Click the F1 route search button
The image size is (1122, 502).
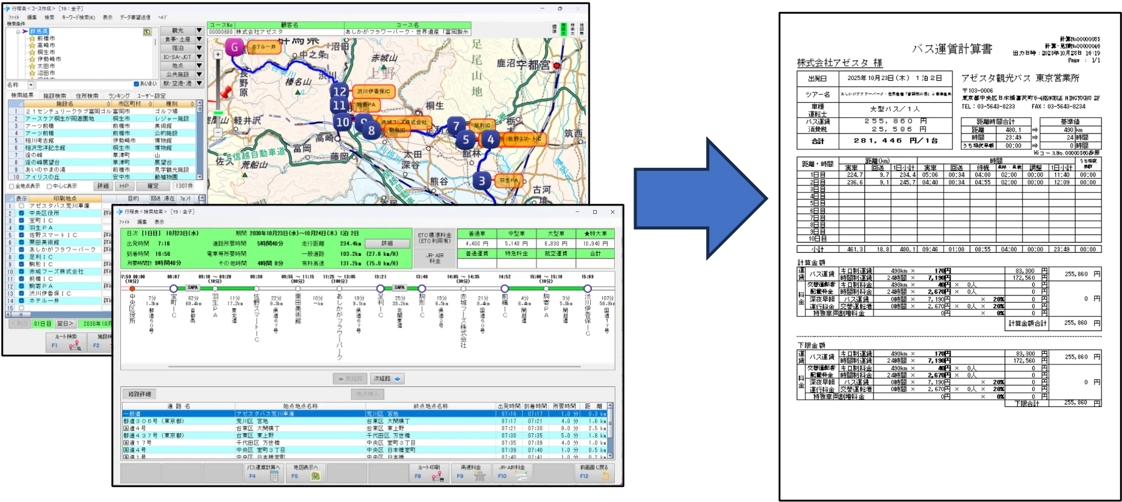click(x=66, y=342)
